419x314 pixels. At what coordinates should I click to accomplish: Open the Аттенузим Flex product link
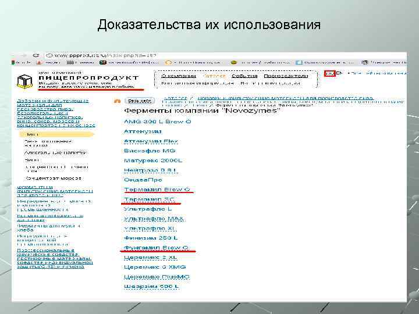[151, 141]
